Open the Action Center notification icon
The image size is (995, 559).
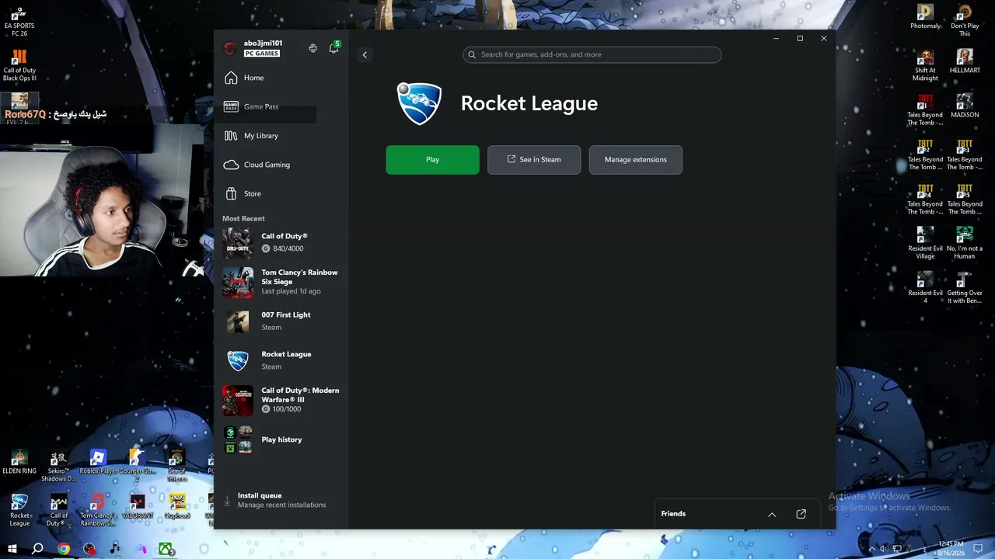click(x=978, y=549)
